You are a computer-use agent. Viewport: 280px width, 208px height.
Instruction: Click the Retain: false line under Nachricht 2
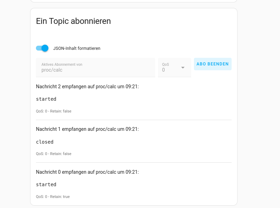coord(54,111)
